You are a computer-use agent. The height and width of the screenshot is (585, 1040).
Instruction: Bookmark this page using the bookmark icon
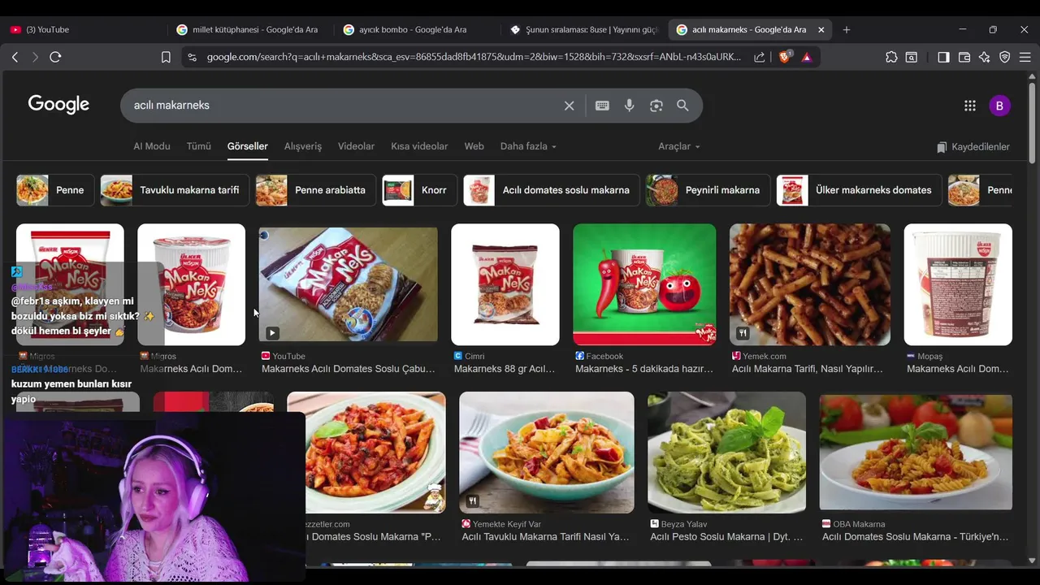coord(166,57)
